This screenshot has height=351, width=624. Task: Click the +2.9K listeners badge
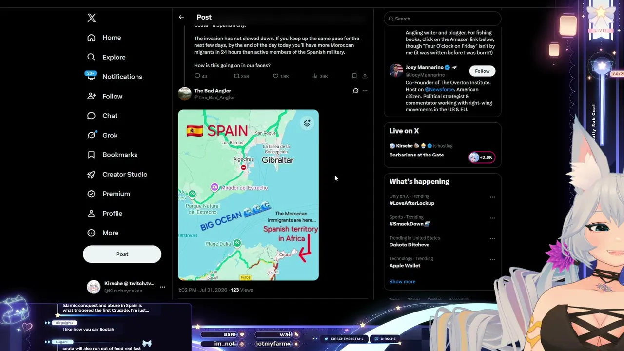pos(482,157)
